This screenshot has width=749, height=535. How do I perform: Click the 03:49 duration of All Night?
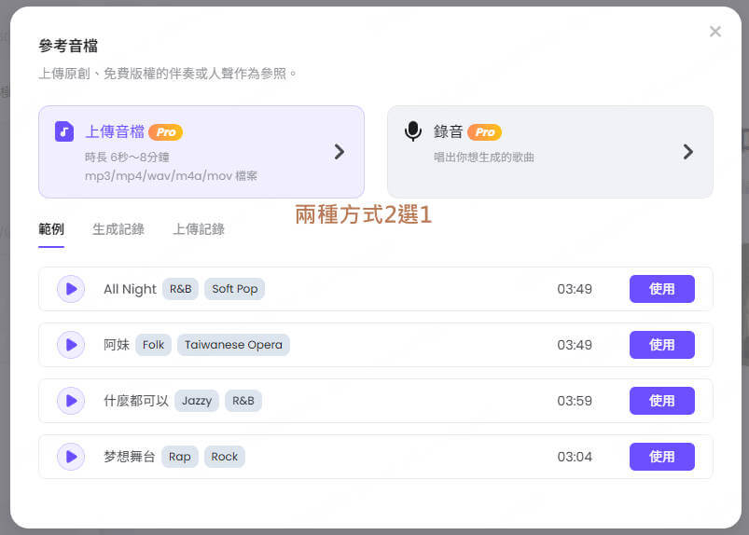point(575,289)
